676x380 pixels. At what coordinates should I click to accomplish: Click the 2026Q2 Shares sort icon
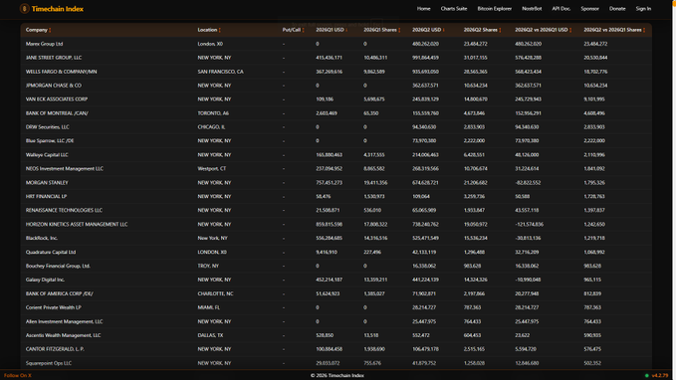point(500,30)
